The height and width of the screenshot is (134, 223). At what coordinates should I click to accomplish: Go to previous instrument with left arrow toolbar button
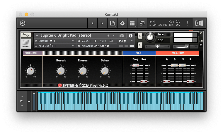(x=92, y=23)
